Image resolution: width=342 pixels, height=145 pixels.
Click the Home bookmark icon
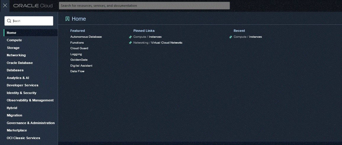[67, 19]
